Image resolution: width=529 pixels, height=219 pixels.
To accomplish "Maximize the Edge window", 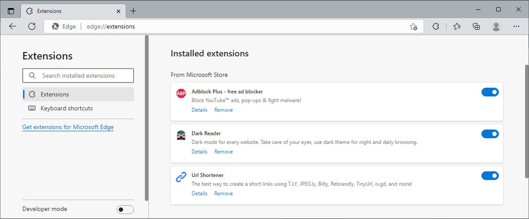I will (x=498, y=9).
